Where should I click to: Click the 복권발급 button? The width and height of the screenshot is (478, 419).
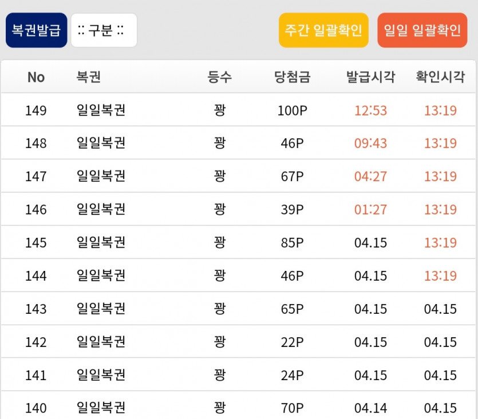[x=36, y=30]
